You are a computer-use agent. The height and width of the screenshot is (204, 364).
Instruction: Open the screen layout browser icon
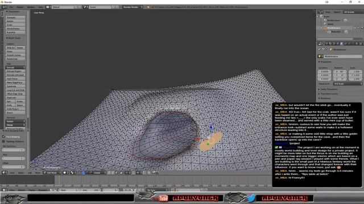click(x=48, y=7)
